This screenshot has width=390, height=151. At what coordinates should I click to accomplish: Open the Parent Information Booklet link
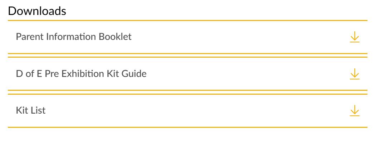74,37
